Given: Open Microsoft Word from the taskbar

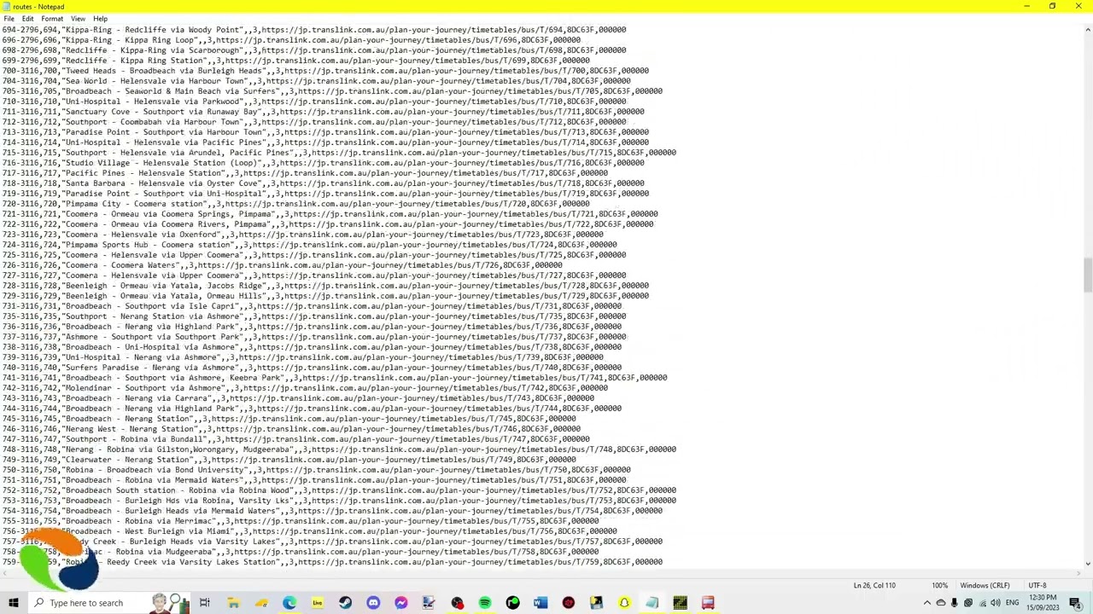Looking at the screenshot, I should click(541, 603).
